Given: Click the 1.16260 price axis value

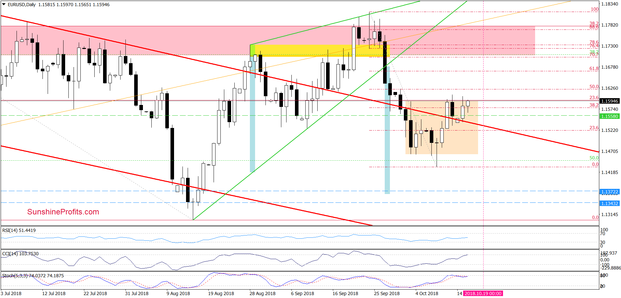Looking at the screenshot, I should click(610, 88).
